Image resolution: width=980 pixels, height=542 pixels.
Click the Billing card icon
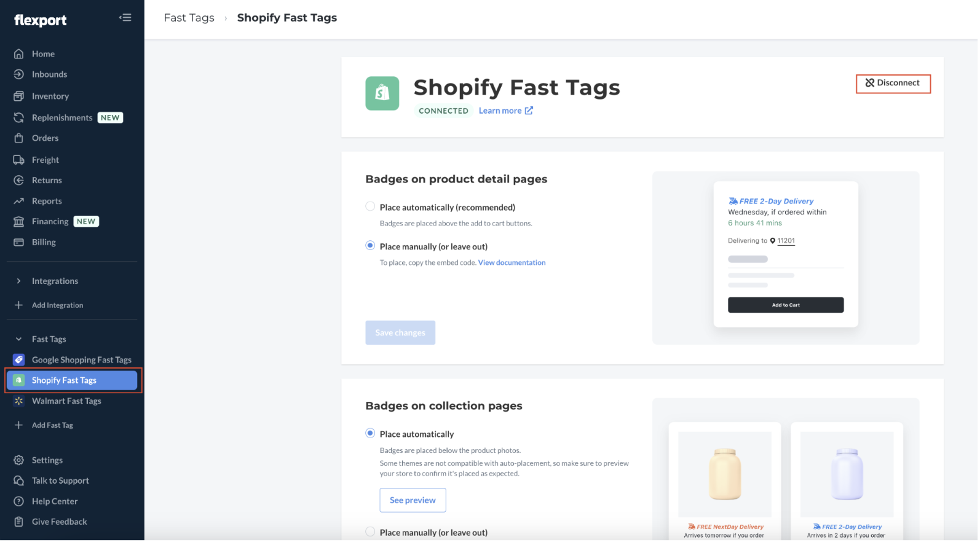[x=19, y=242]
